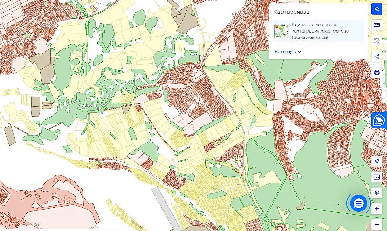Show the overview mini-map window
Screen dimensions: 387x231
tap(377, 177)
